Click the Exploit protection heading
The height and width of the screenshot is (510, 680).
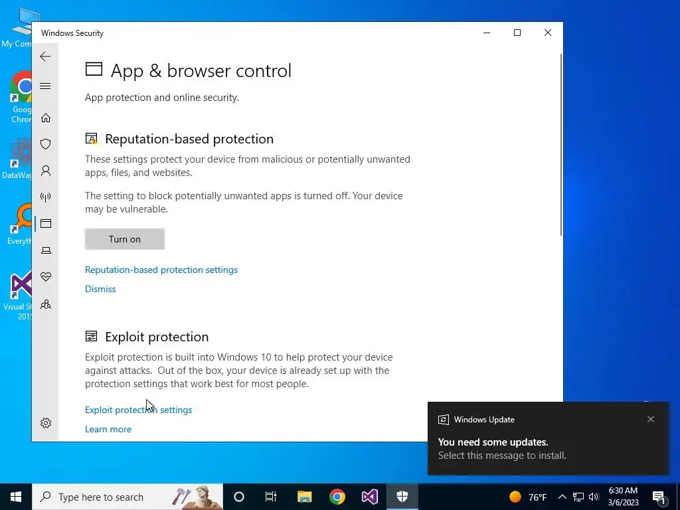(157, 337)
